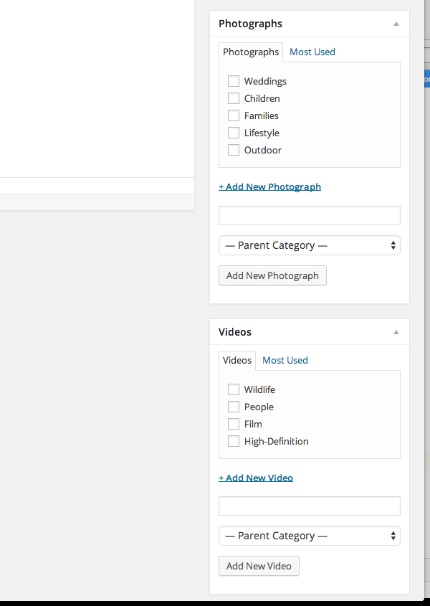This screenshot has width=430, height=606.
Task: Click the Outdoor label text
Action: (x=263, y=150)
